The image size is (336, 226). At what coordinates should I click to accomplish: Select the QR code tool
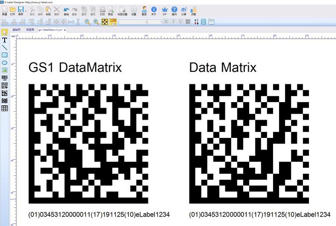coord(5,86)
